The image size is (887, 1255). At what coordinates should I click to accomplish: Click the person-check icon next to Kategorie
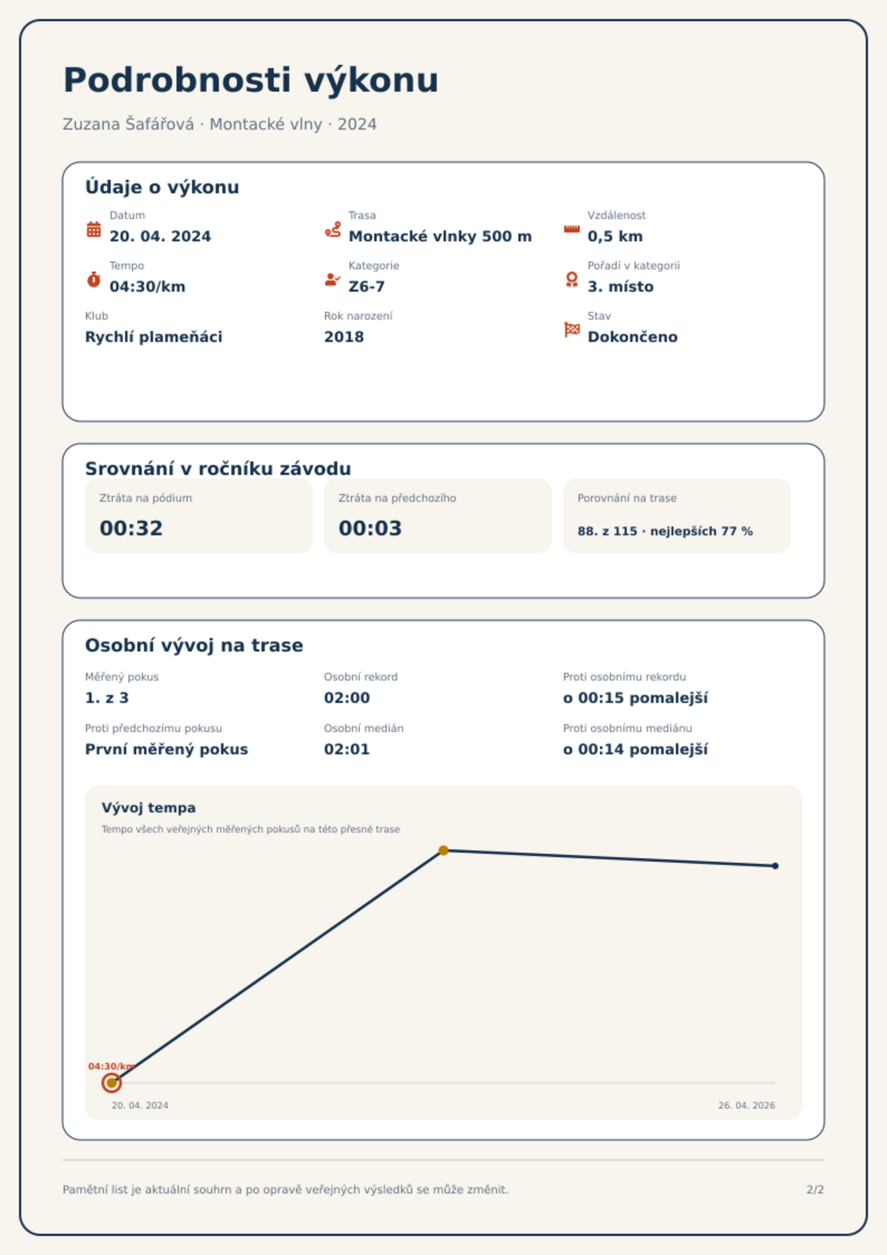click(x=333, y=279)
